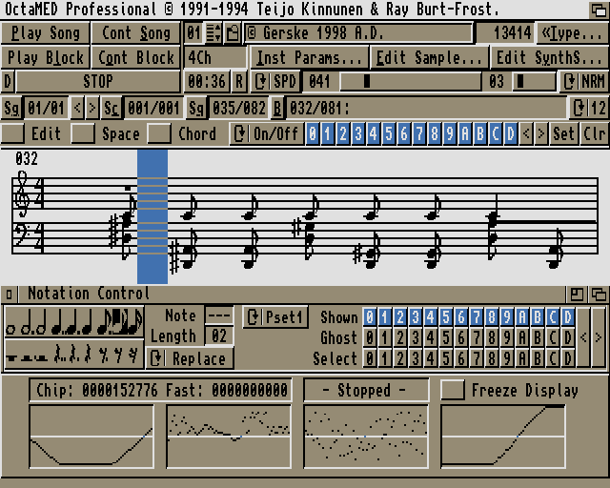Click the Notation Control depth gadget
The height and width of the screenshot is (488, 610).
[599, 295]
